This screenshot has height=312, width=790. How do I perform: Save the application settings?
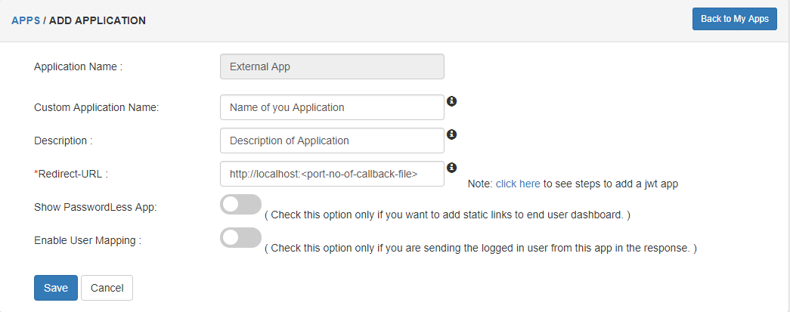click(56, 288)
